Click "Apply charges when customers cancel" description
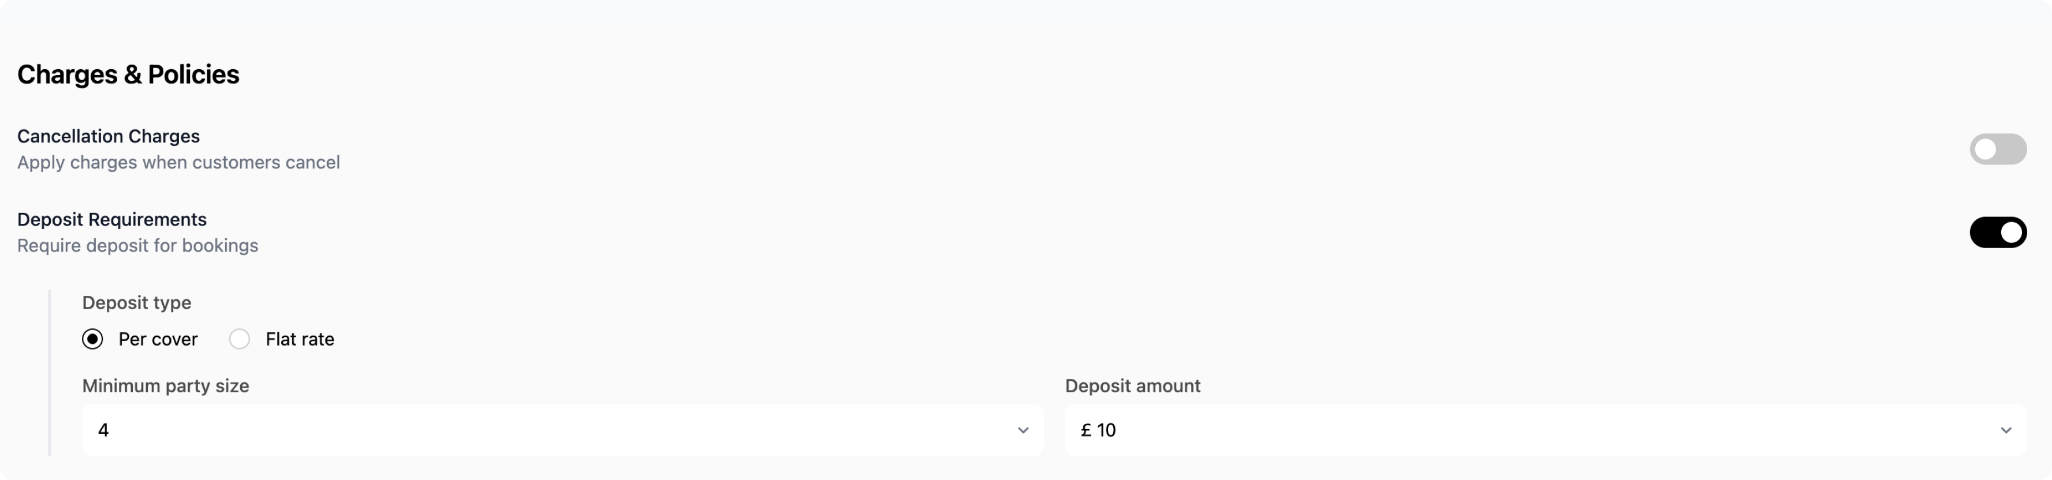Screen dimensions: 2052x480 coord(178,162)
